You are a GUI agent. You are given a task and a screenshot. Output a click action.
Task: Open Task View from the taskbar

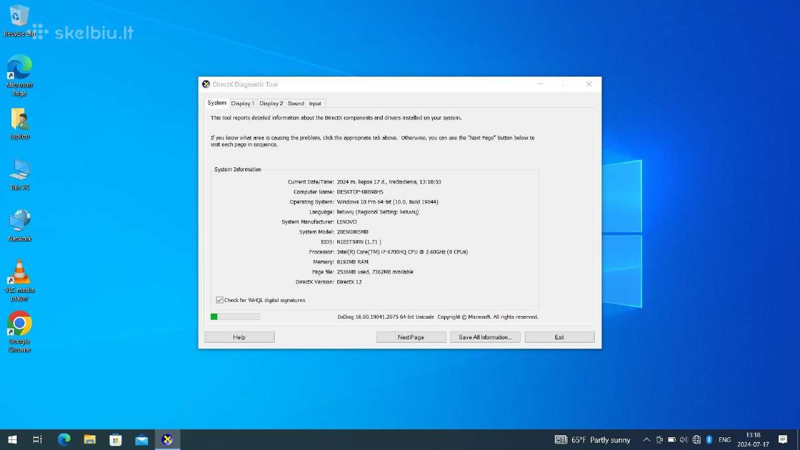coord(38,439)
